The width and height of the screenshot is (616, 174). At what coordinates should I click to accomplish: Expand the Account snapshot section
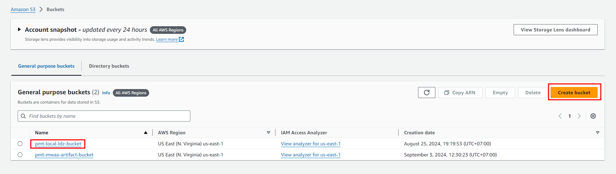(19, 30)
